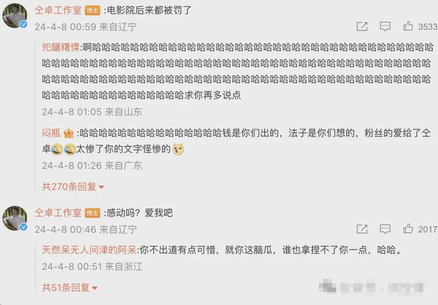438x305 pixels.
Task: Like the comment with 3533 likes
Action: click(408, 27)
